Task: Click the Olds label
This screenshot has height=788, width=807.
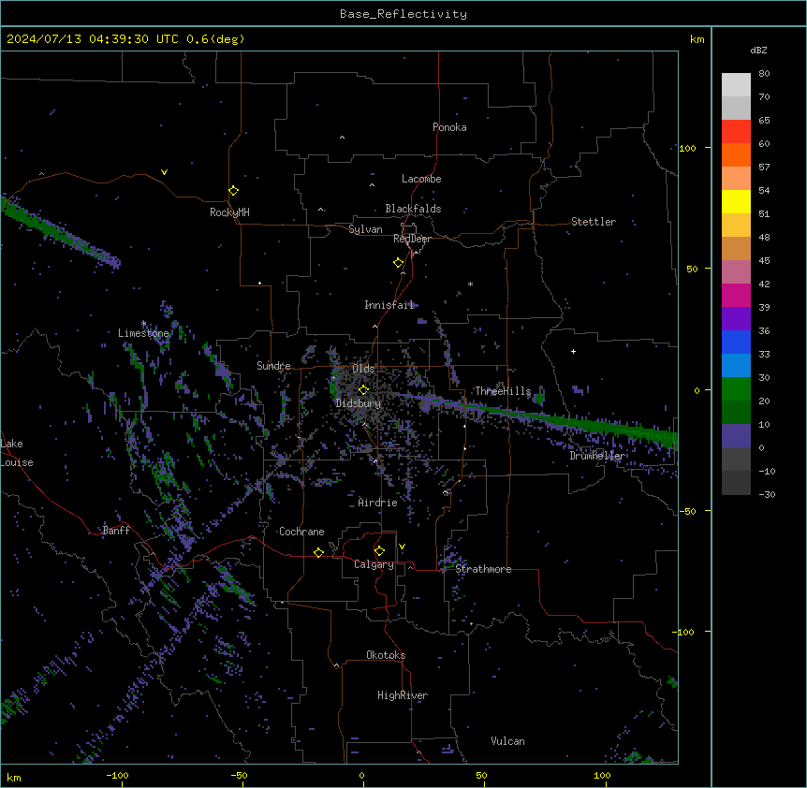Action: [x=363, y=369]
